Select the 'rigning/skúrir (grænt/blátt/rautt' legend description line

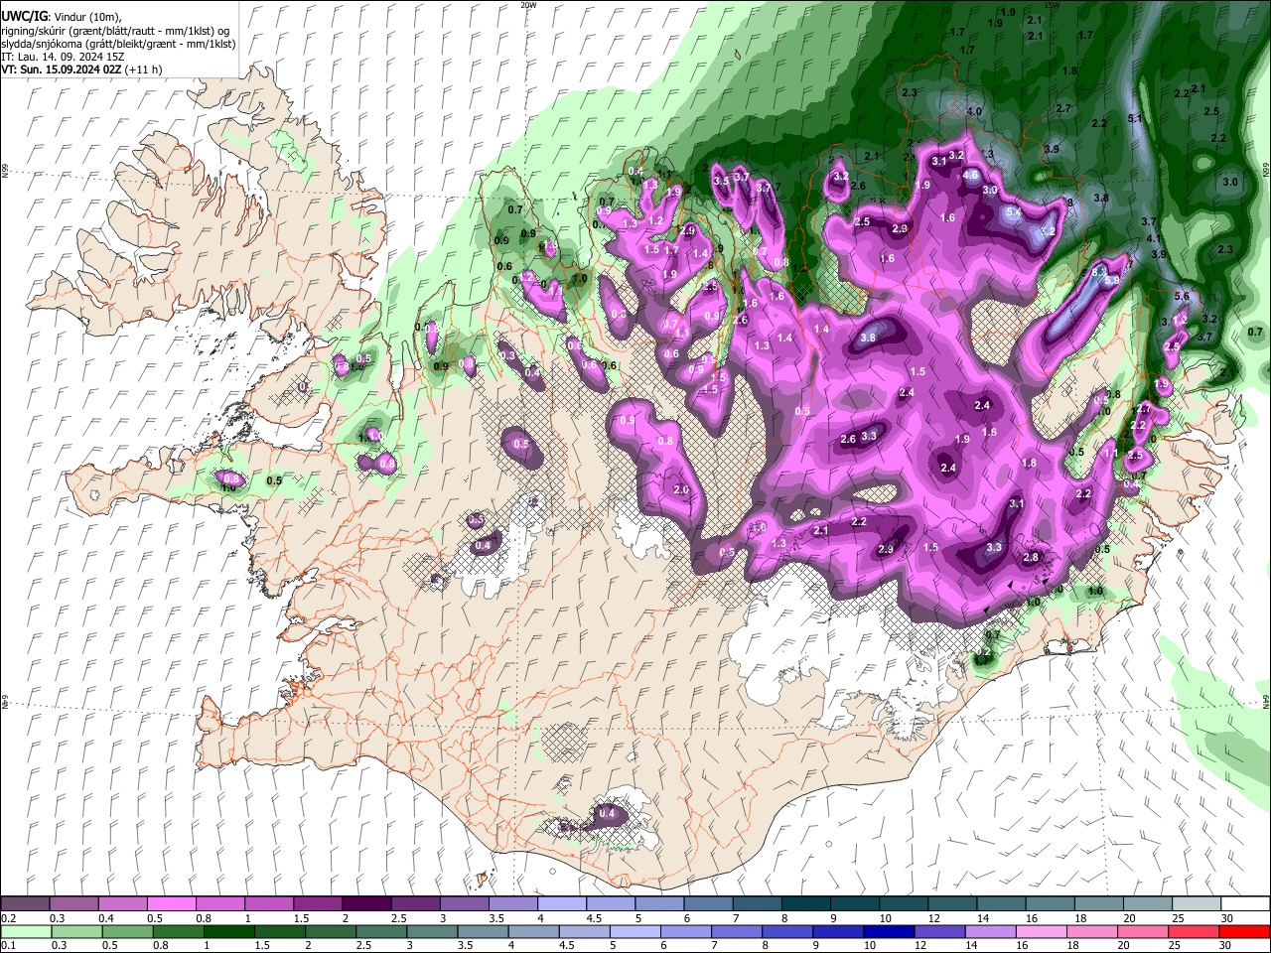click(x=114, y=31)
